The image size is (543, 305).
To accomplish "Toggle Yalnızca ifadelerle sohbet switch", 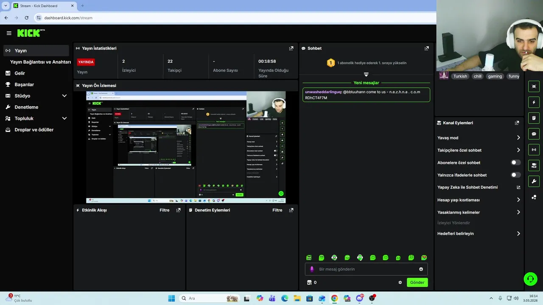I will tap(516, 175).
